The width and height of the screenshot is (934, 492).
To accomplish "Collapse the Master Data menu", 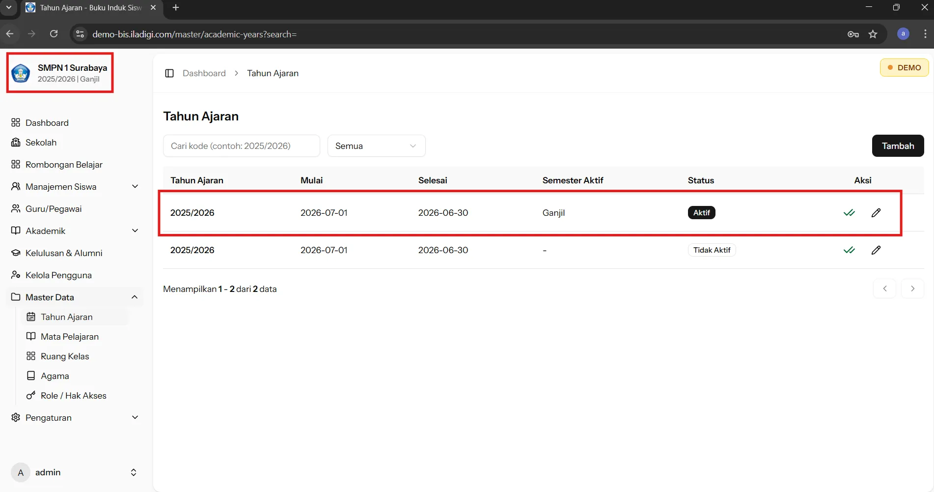I will [x=75, y=297].
